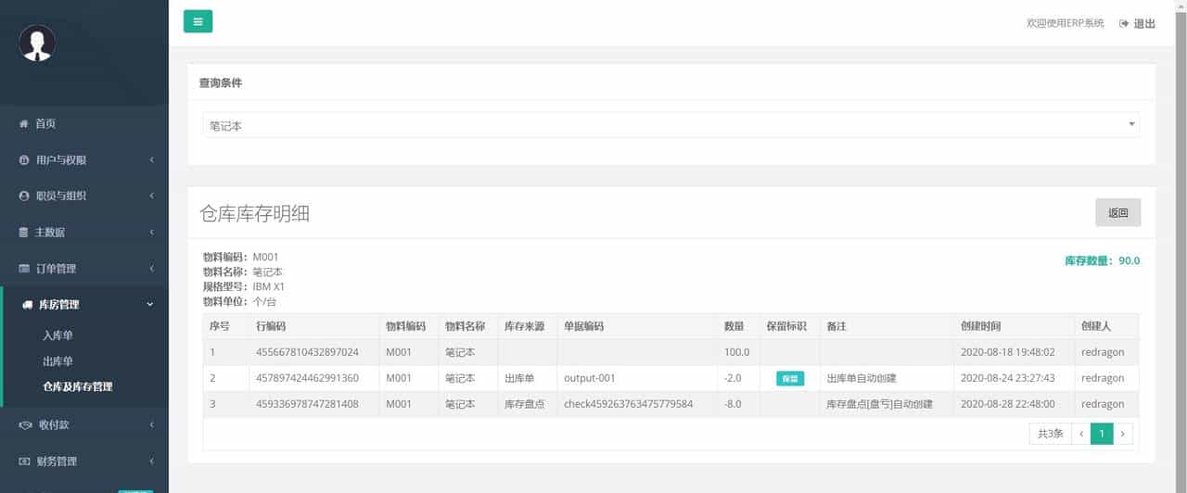The height and width of the screenshot is (493, 1187).
Task: Click the icon beside 用户与权限
Action: pyautogui.click(x=24, y=159)
